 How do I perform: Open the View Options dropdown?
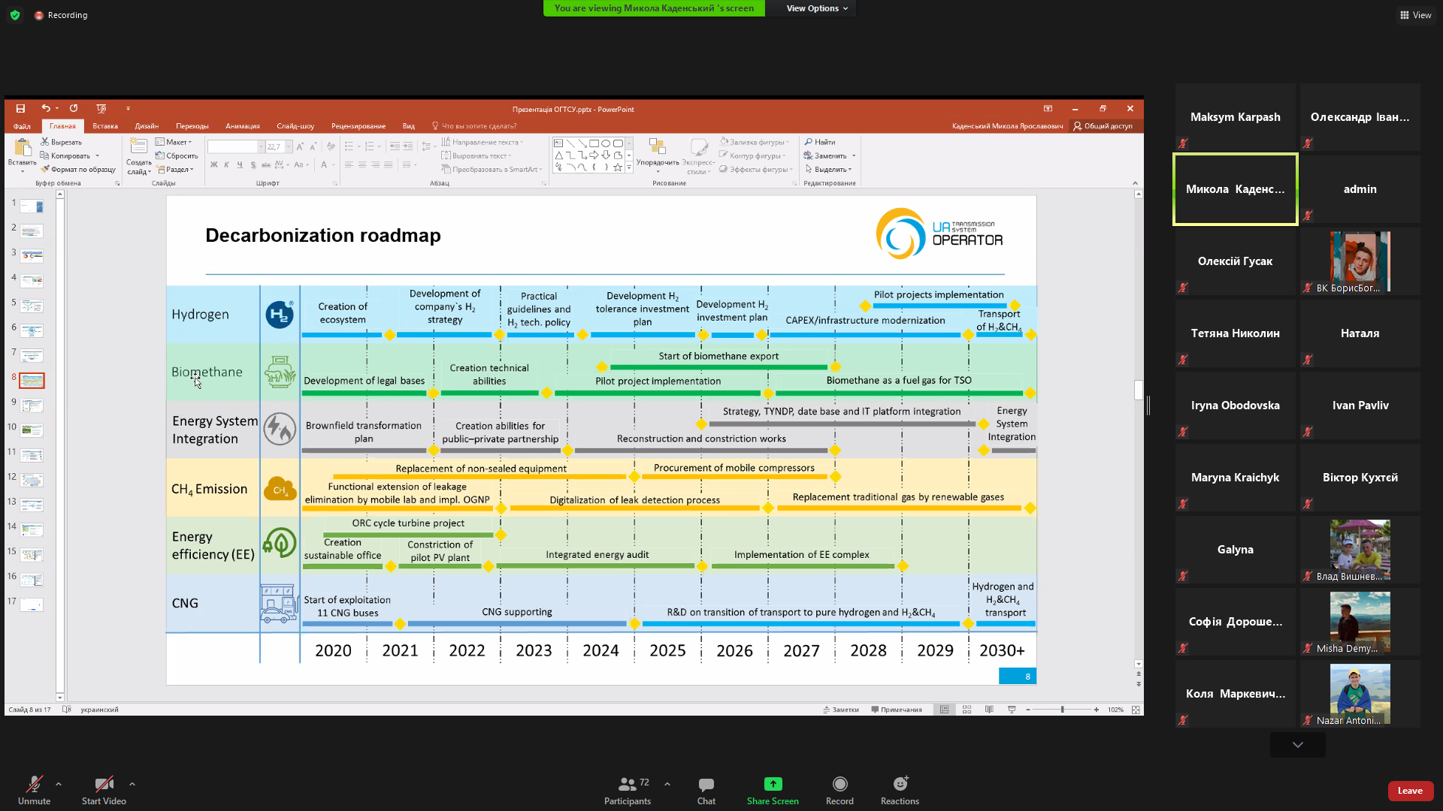click(817, 8)
